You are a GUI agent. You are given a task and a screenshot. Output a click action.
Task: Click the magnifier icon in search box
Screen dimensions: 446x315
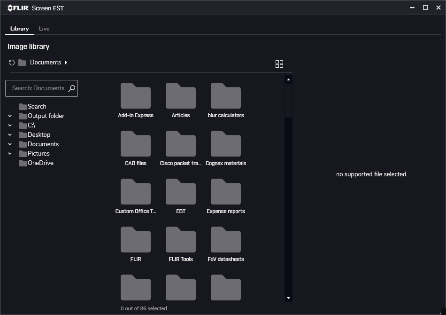coord(72,88)
